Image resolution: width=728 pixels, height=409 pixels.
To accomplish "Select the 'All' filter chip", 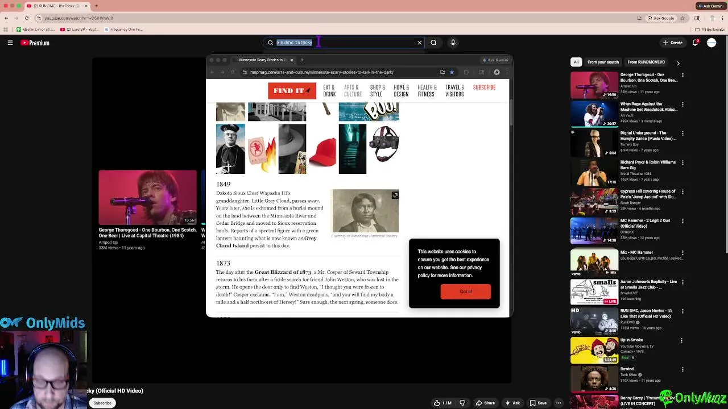I will [x=576, y=62].
